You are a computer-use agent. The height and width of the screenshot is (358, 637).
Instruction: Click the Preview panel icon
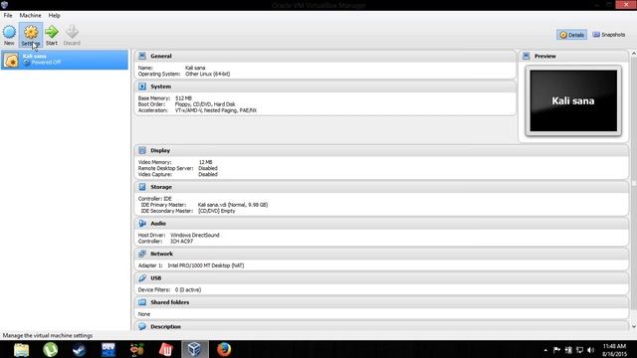coord(527,56)
